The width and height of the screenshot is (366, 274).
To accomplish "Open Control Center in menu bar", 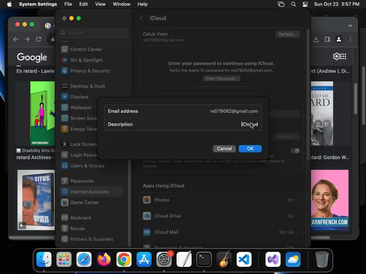I will [305, 4].
